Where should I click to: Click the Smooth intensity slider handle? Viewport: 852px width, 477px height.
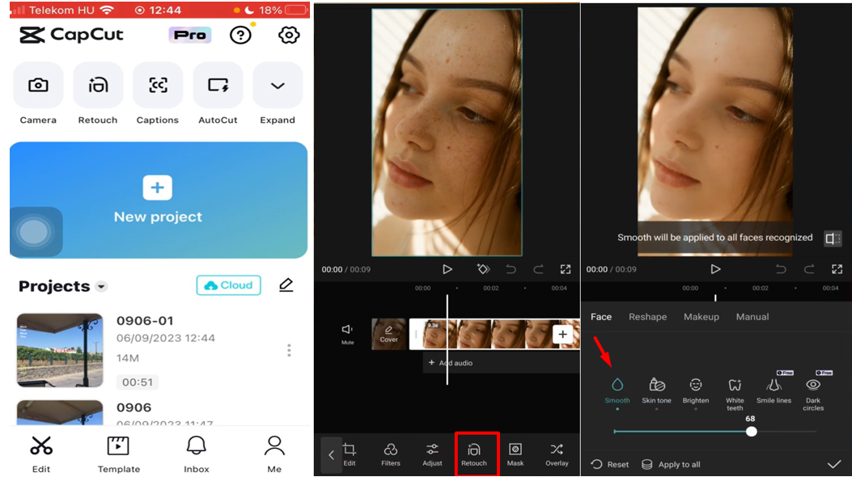pyautogui.click(x=751, y=432)
